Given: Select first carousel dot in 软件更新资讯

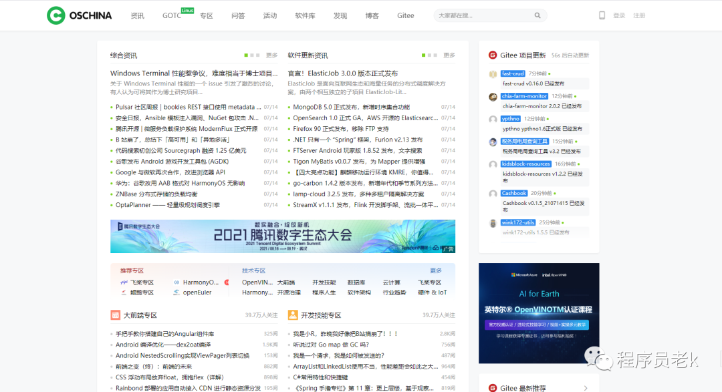Looking at the screenshot, I should pyautogui.click(x=424, y=55).
